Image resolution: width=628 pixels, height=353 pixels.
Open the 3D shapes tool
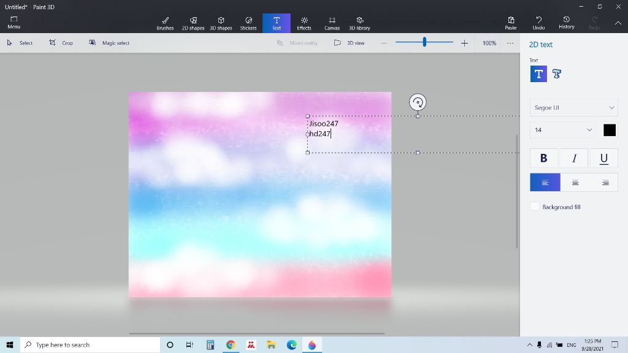[221, 23]
